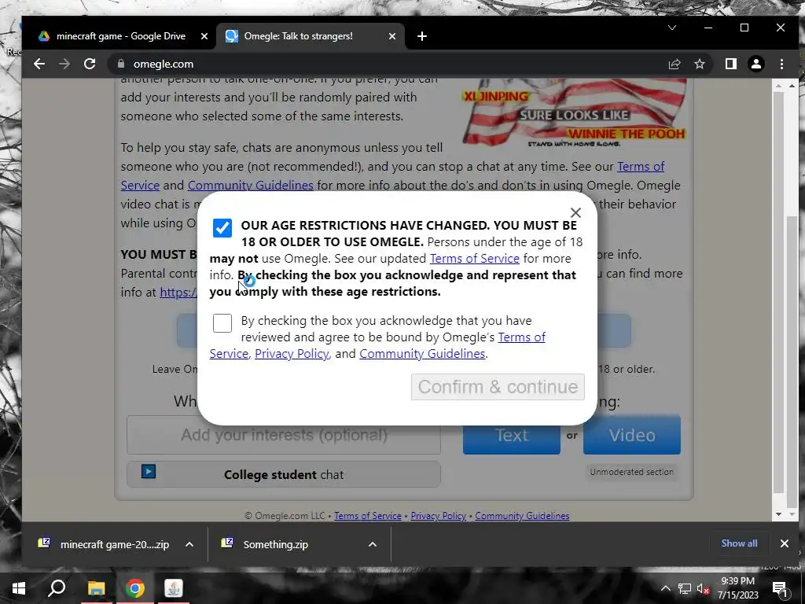
Task: Open network status tray icon
Action: 685,588
